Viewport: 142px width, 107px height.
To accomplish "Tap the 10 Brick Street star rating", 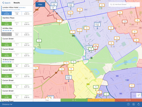I will [x=7, y=62].
